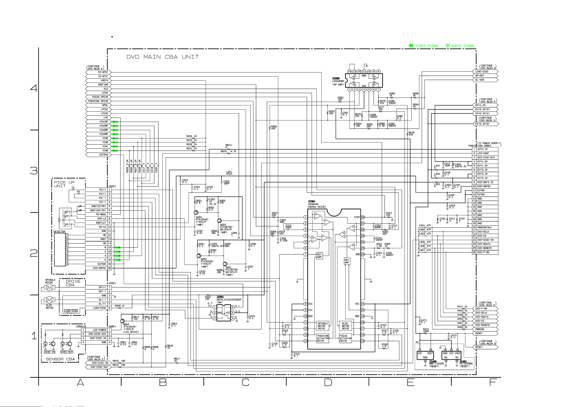582x407 pixels.
Task: Click the IC202 LM324PWR op amp package
Action: click(364, 80)
